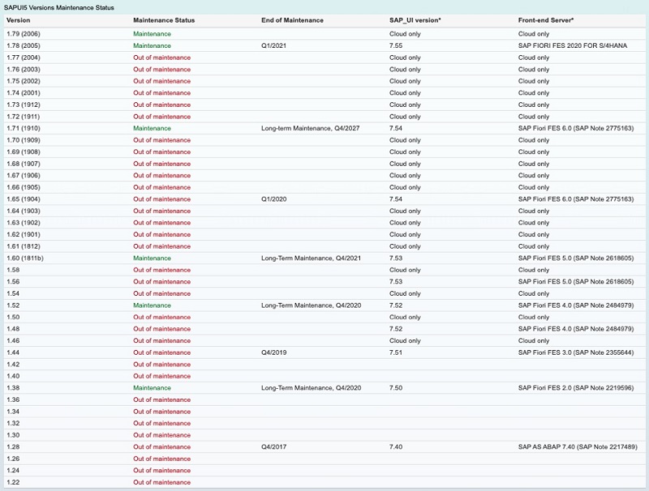Click Long-Term Maintenance, Q4/2020 in 1.38 row
This screenshot has width=649, height=491.
point(311,387)
